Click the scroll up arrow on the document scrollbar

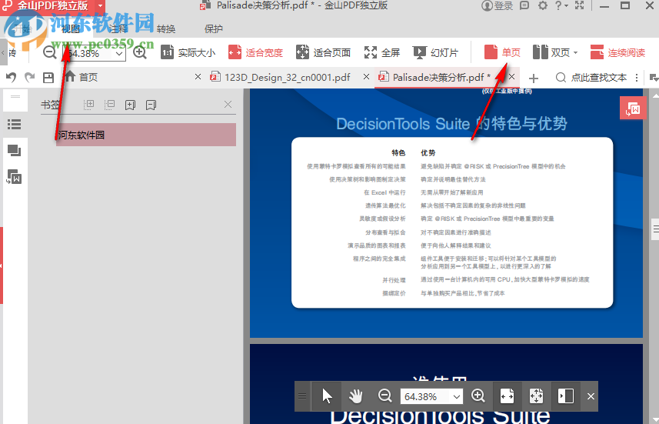click(655, 96)
